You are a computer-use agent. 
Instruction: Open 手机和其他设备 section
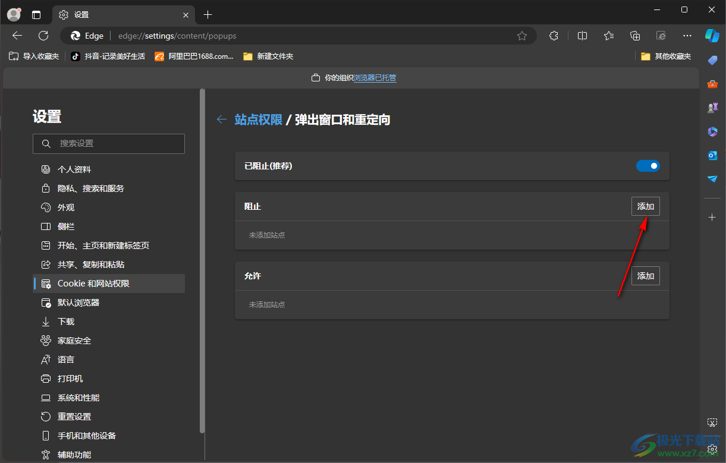pyautogui.click(x=109, y=436)
